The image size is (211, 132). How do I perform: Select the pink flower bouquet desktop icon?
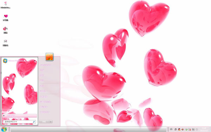[x=6, y=30]
